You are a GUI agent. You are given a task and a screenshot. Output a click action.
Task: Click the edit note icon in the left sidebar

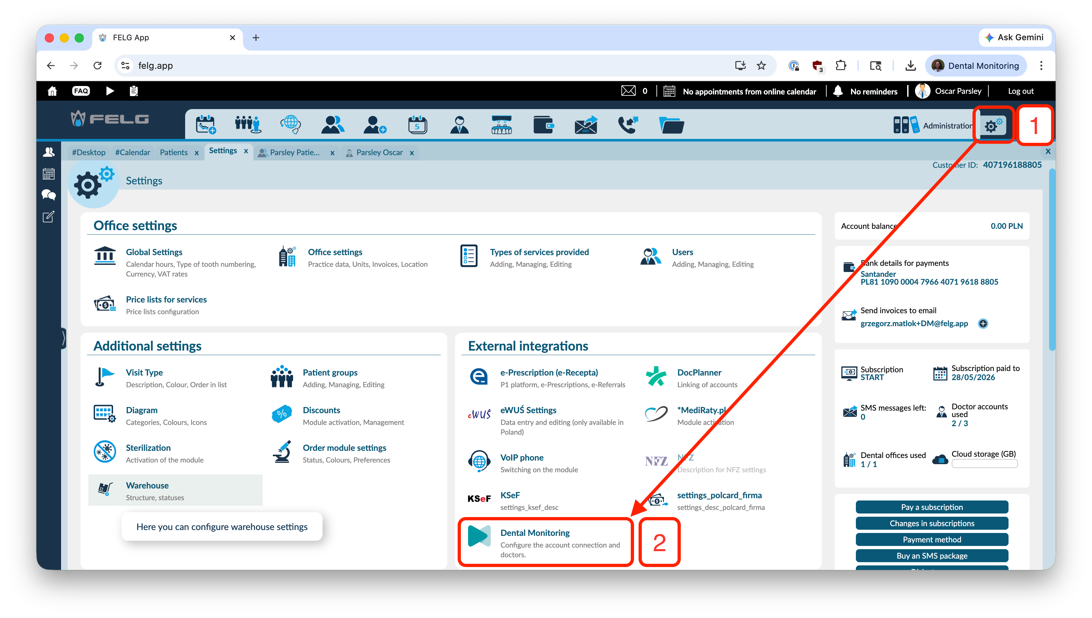49,216
